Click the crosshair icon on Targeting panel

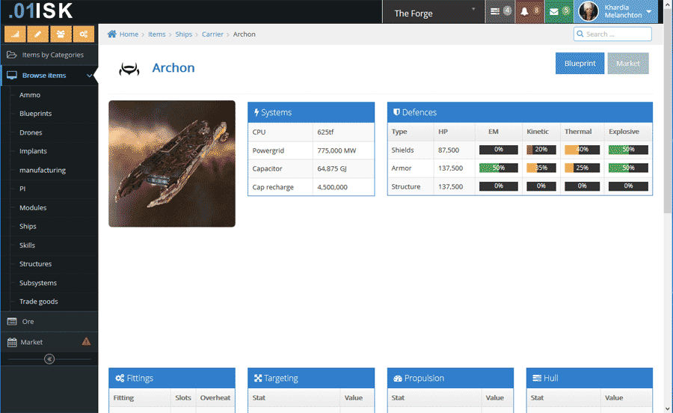pyautogui.click(x=258, y=379)
